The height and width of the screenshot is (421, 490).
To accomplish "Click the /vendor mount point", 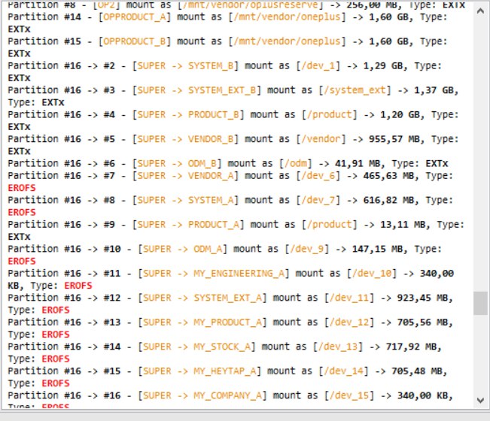I will point(321,139).
